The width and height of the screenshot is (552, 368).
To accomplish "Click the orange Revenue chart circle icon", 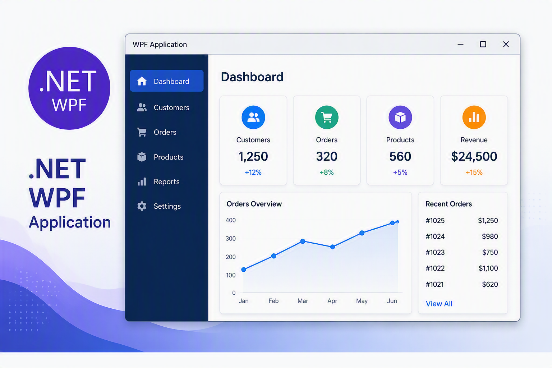I will 474,117.
